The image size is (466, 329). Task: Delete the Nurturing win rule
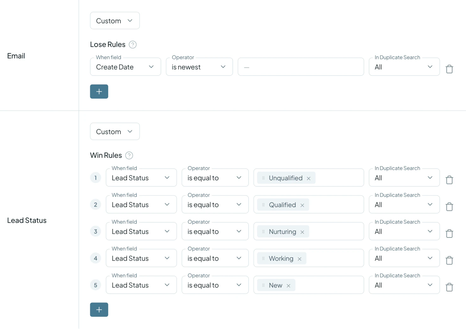click(449, 233)
